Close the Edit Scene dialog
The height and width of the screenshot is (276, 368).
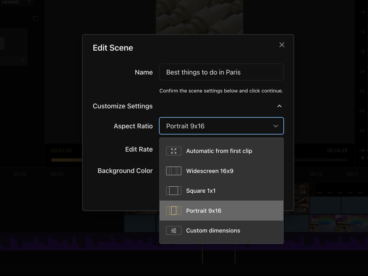click(282, 45)
